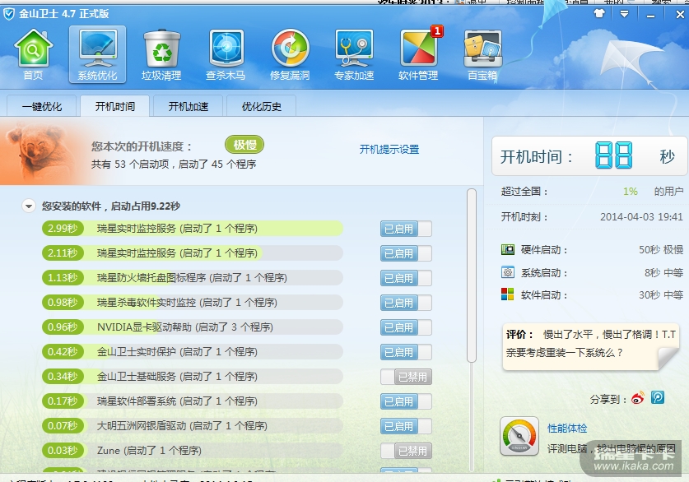Open the 首页 home icon
The height and width of the screenshot is (482, 689).
[x=34, y=54]
